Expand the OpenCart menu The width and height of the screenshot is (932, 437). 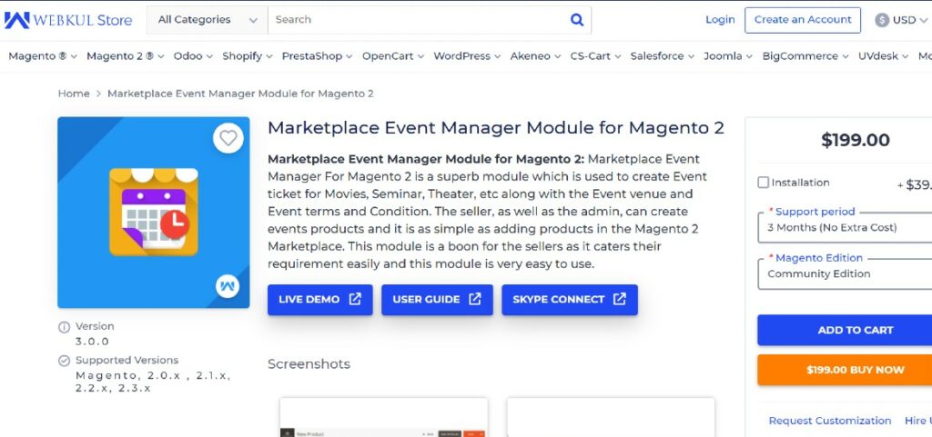point(393,56)
